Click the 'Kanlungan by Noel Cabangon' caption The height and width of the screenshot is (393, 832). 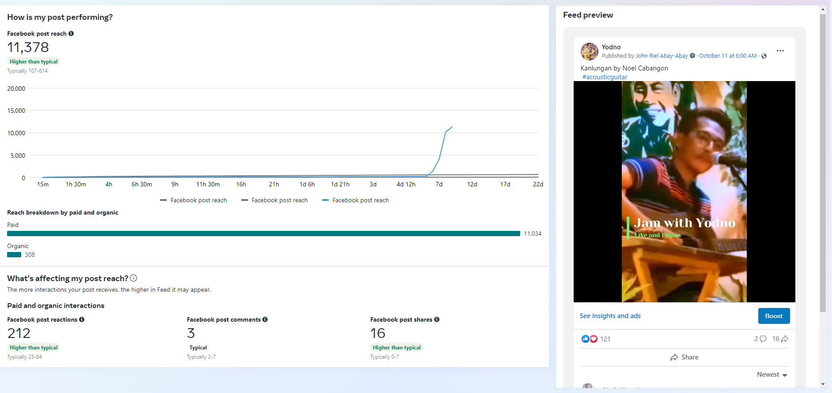click(x=624, y=68)
